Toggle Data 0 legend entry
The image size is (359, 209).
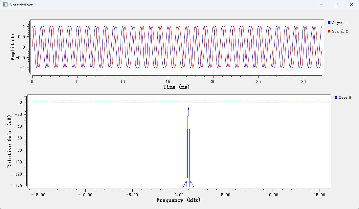343,97
